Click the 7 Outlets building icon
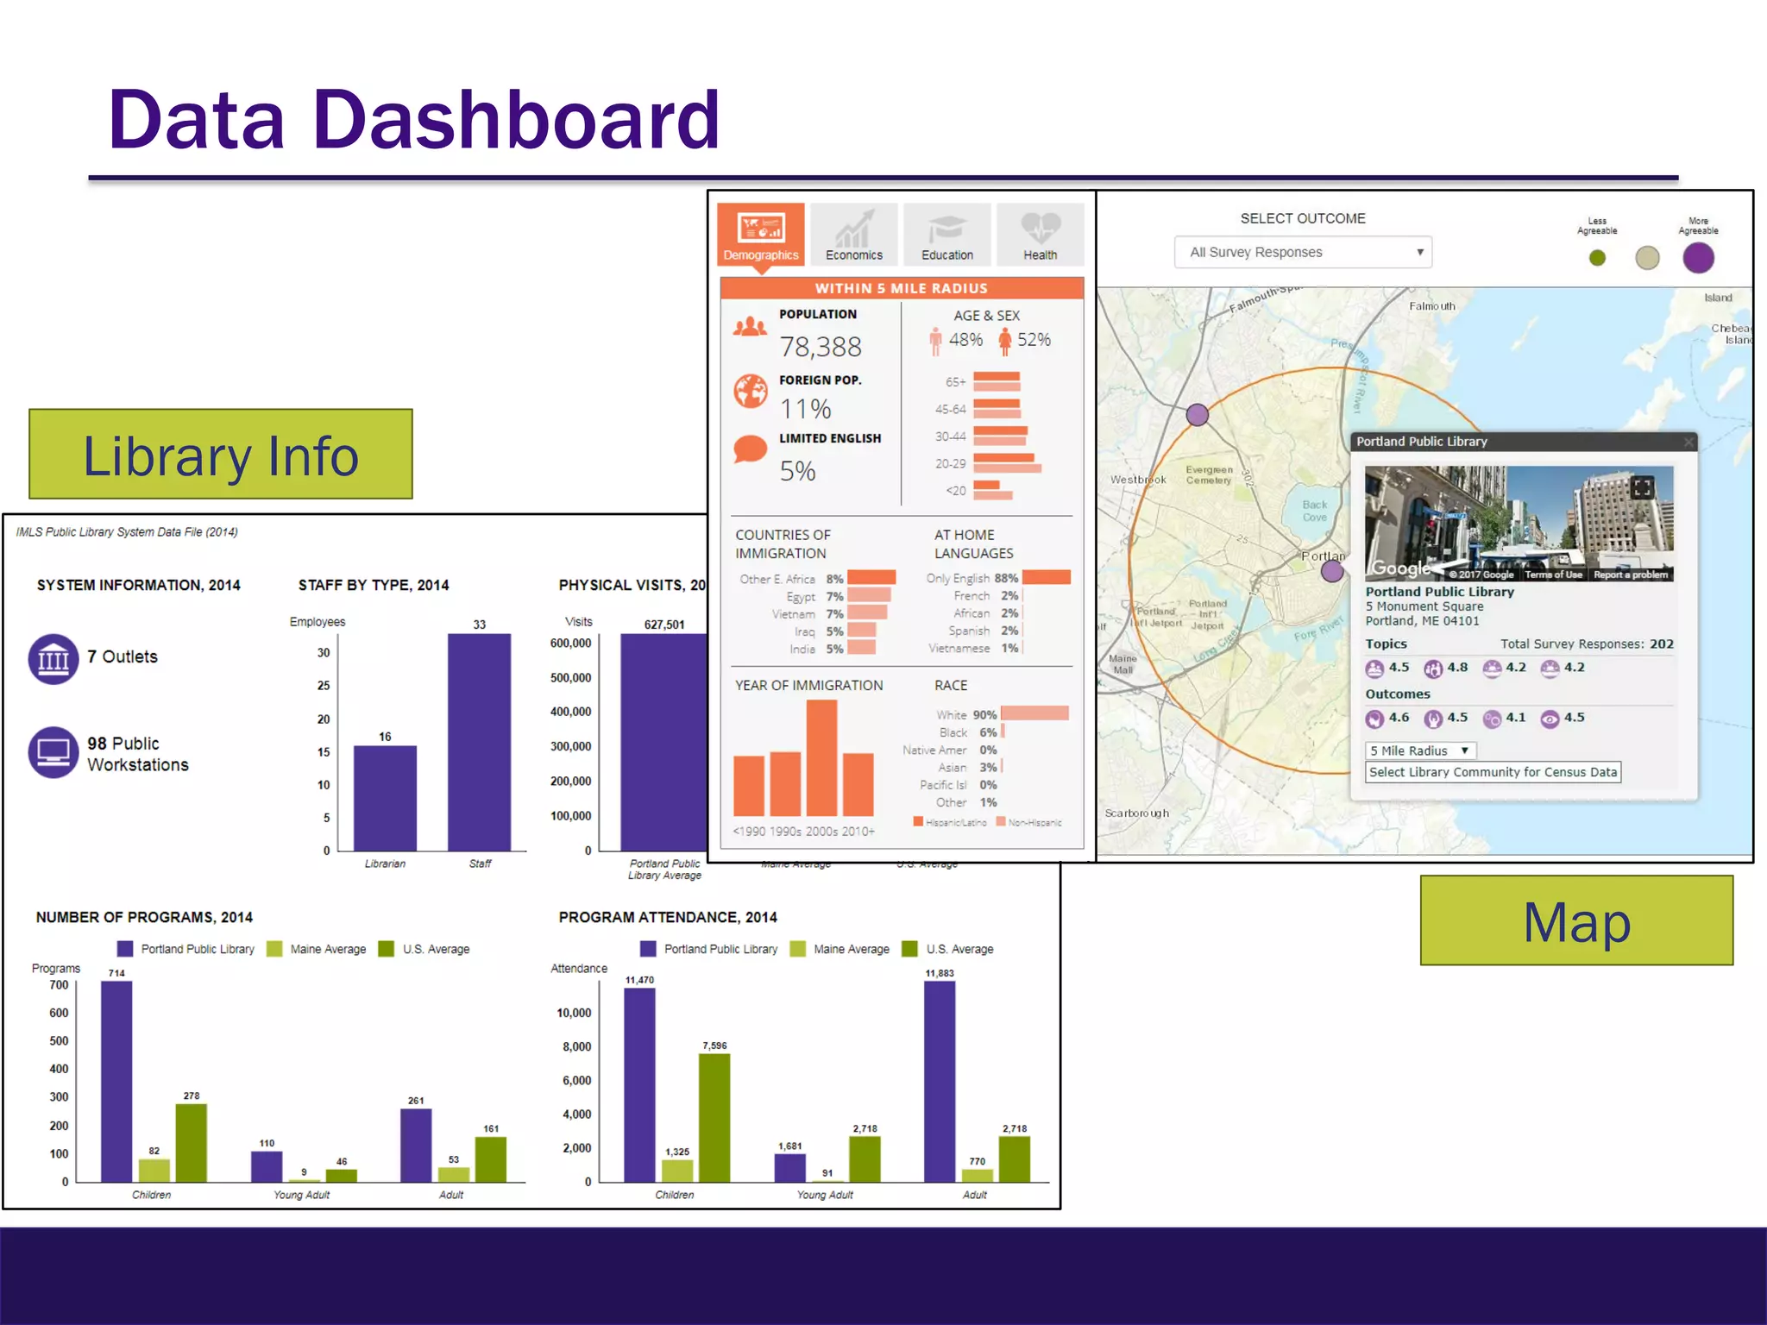This screenshot has height=1325, width=1767. (x=53, y=659)
